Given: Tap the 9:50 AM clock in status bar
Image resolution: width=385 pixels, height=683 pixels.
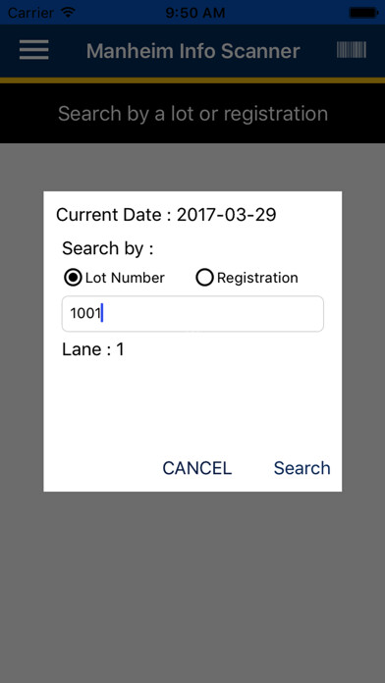Looking at the screenshot, I should tap(194, 13).
